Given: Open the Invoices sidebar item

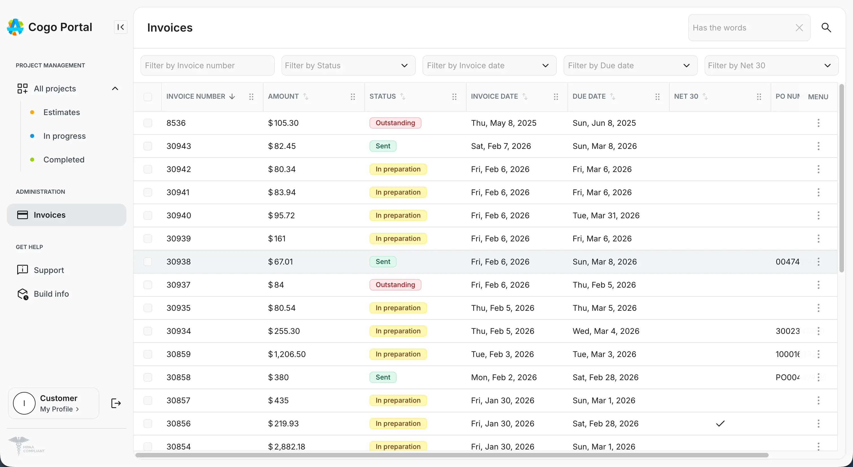Looking at the screenshot, I should tap(67, 215).
